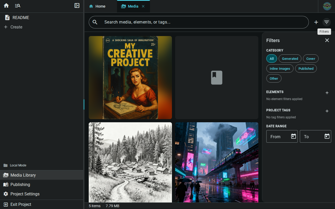Switch to the Media tab

[133, 6]
